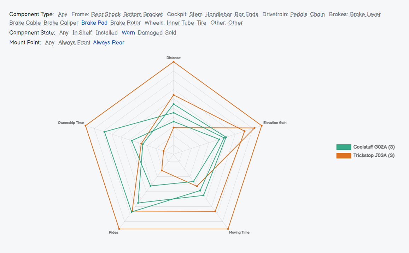
Task: Click the Trickstop J03A legend label
Action: click(374, 156)
